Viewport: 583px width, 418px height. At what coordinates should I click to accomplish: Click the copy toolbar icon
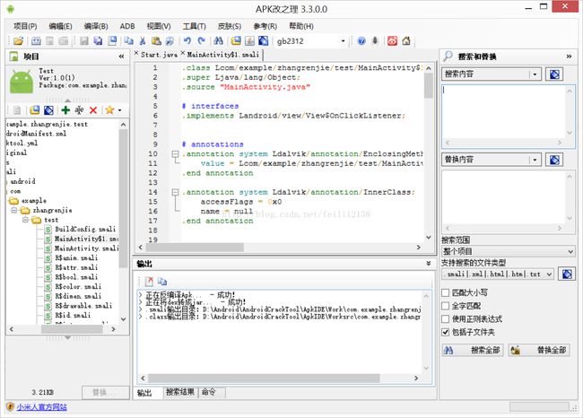point(128,41)
